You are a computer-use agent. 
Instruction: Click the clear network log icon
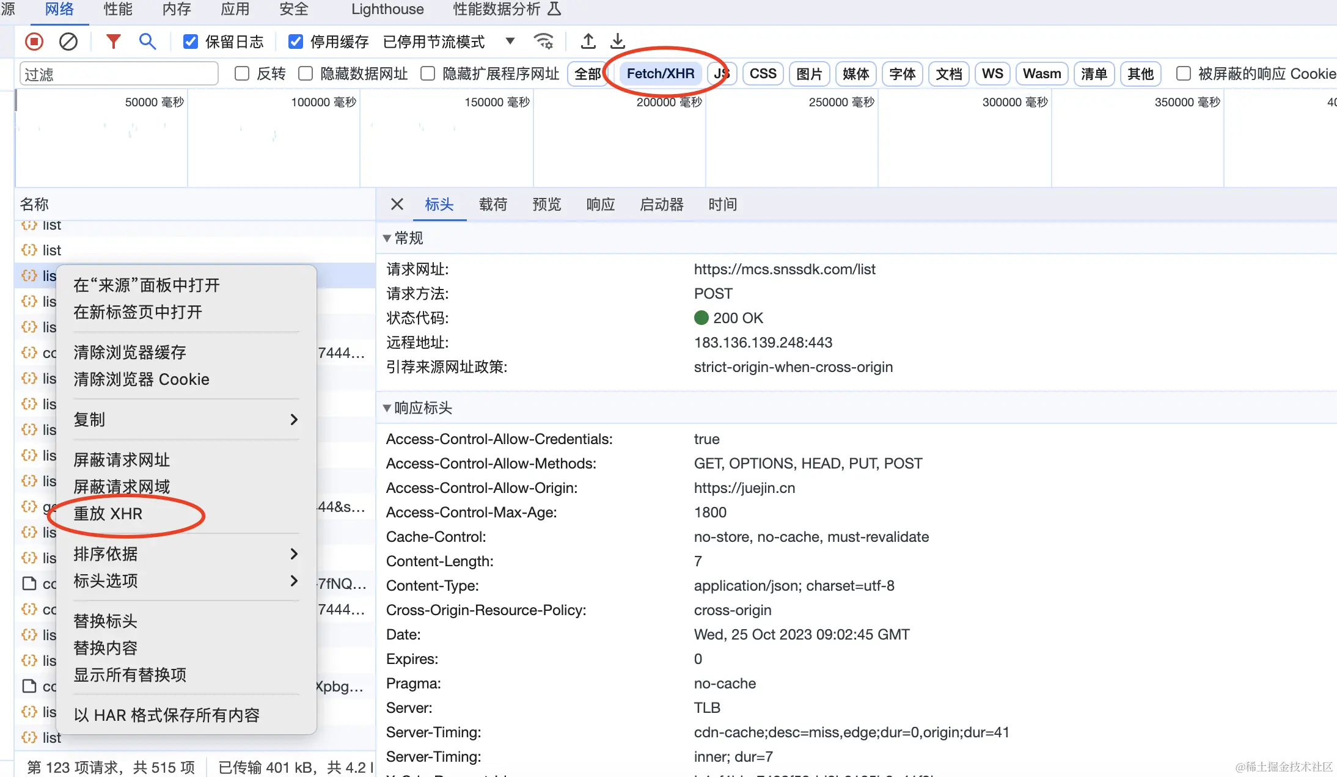68,42
